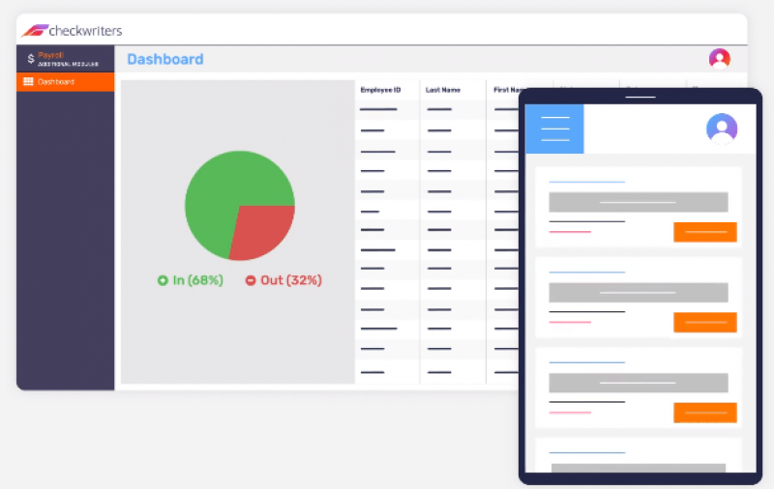Sort by the Employee ID column header
774x489 pixels.
(x=380, y=90)
